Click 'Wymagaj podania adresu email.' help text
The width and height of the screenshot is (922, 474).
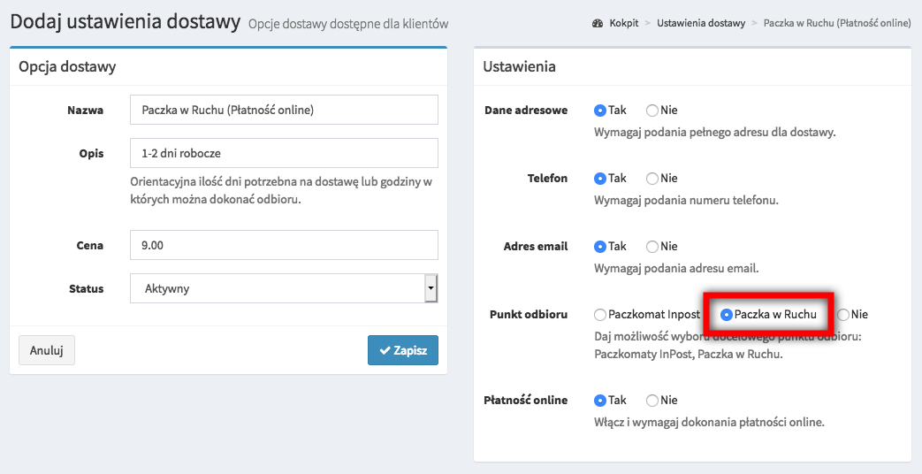click(x=676, y=269)
